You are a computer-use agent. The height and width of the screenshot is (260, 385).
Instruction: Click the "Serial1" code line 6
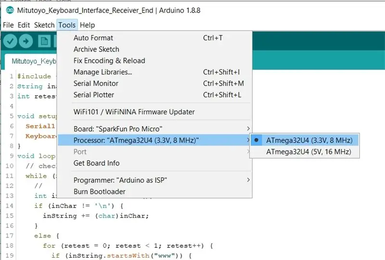(40, 126)
